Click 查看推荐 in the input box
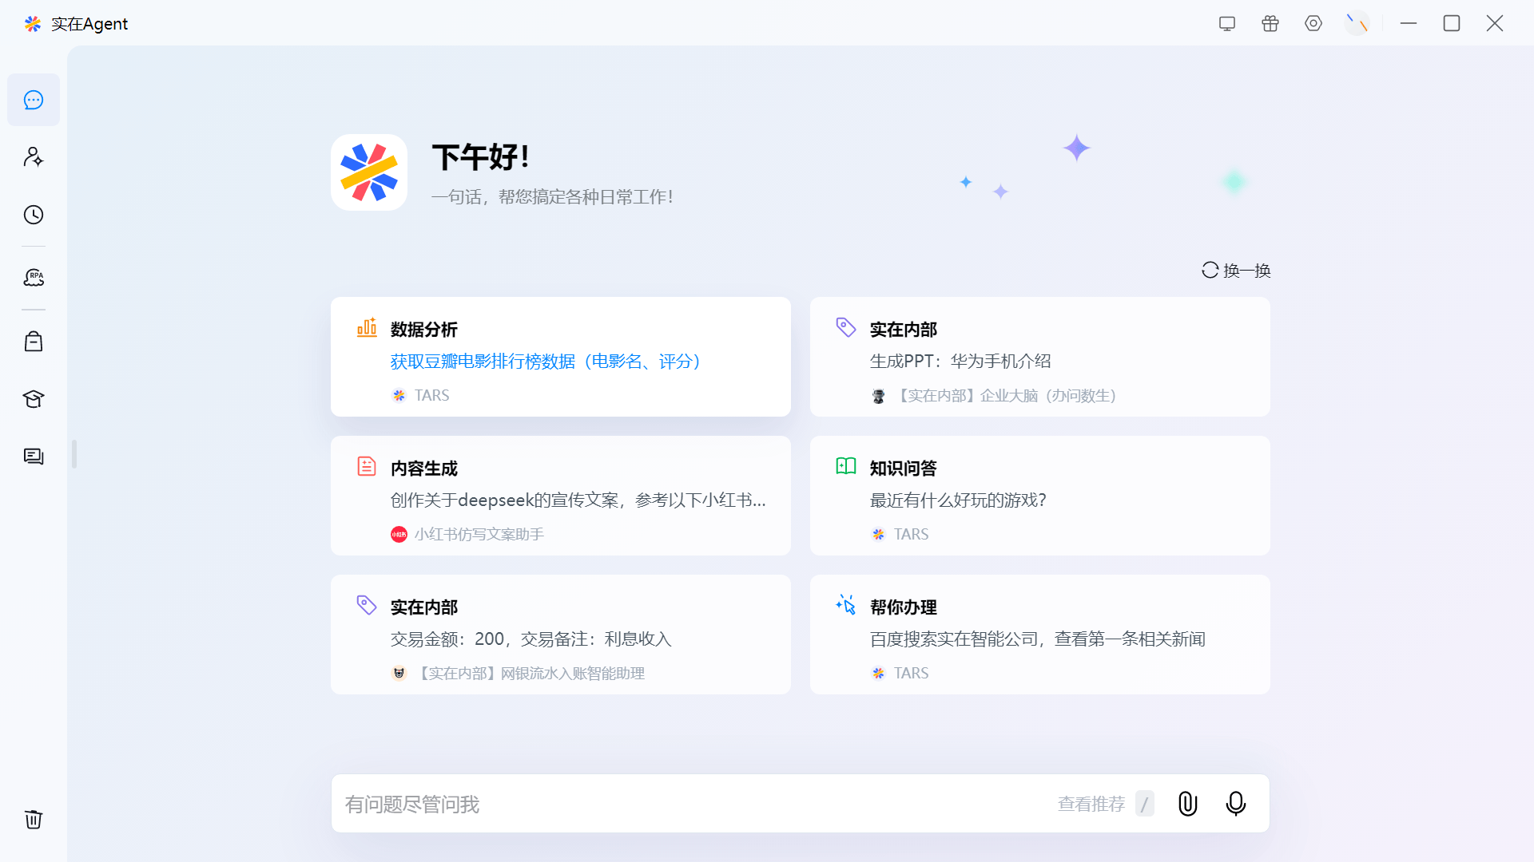The width and height of the screenshot is (1534, 862). (x=1091, y=804)
